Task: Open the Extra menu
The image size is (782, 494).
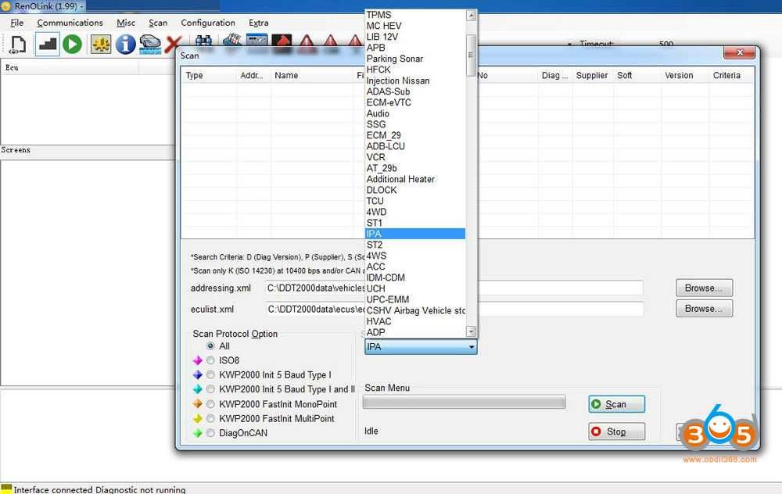Action: pos(258,23)
